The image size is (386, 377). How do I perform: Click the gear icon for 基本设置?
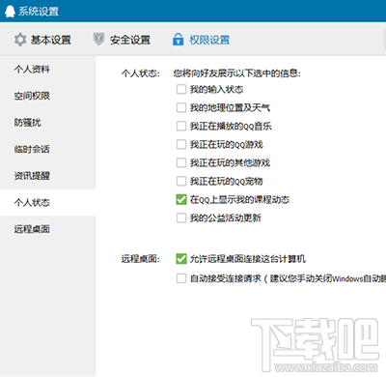20,40
